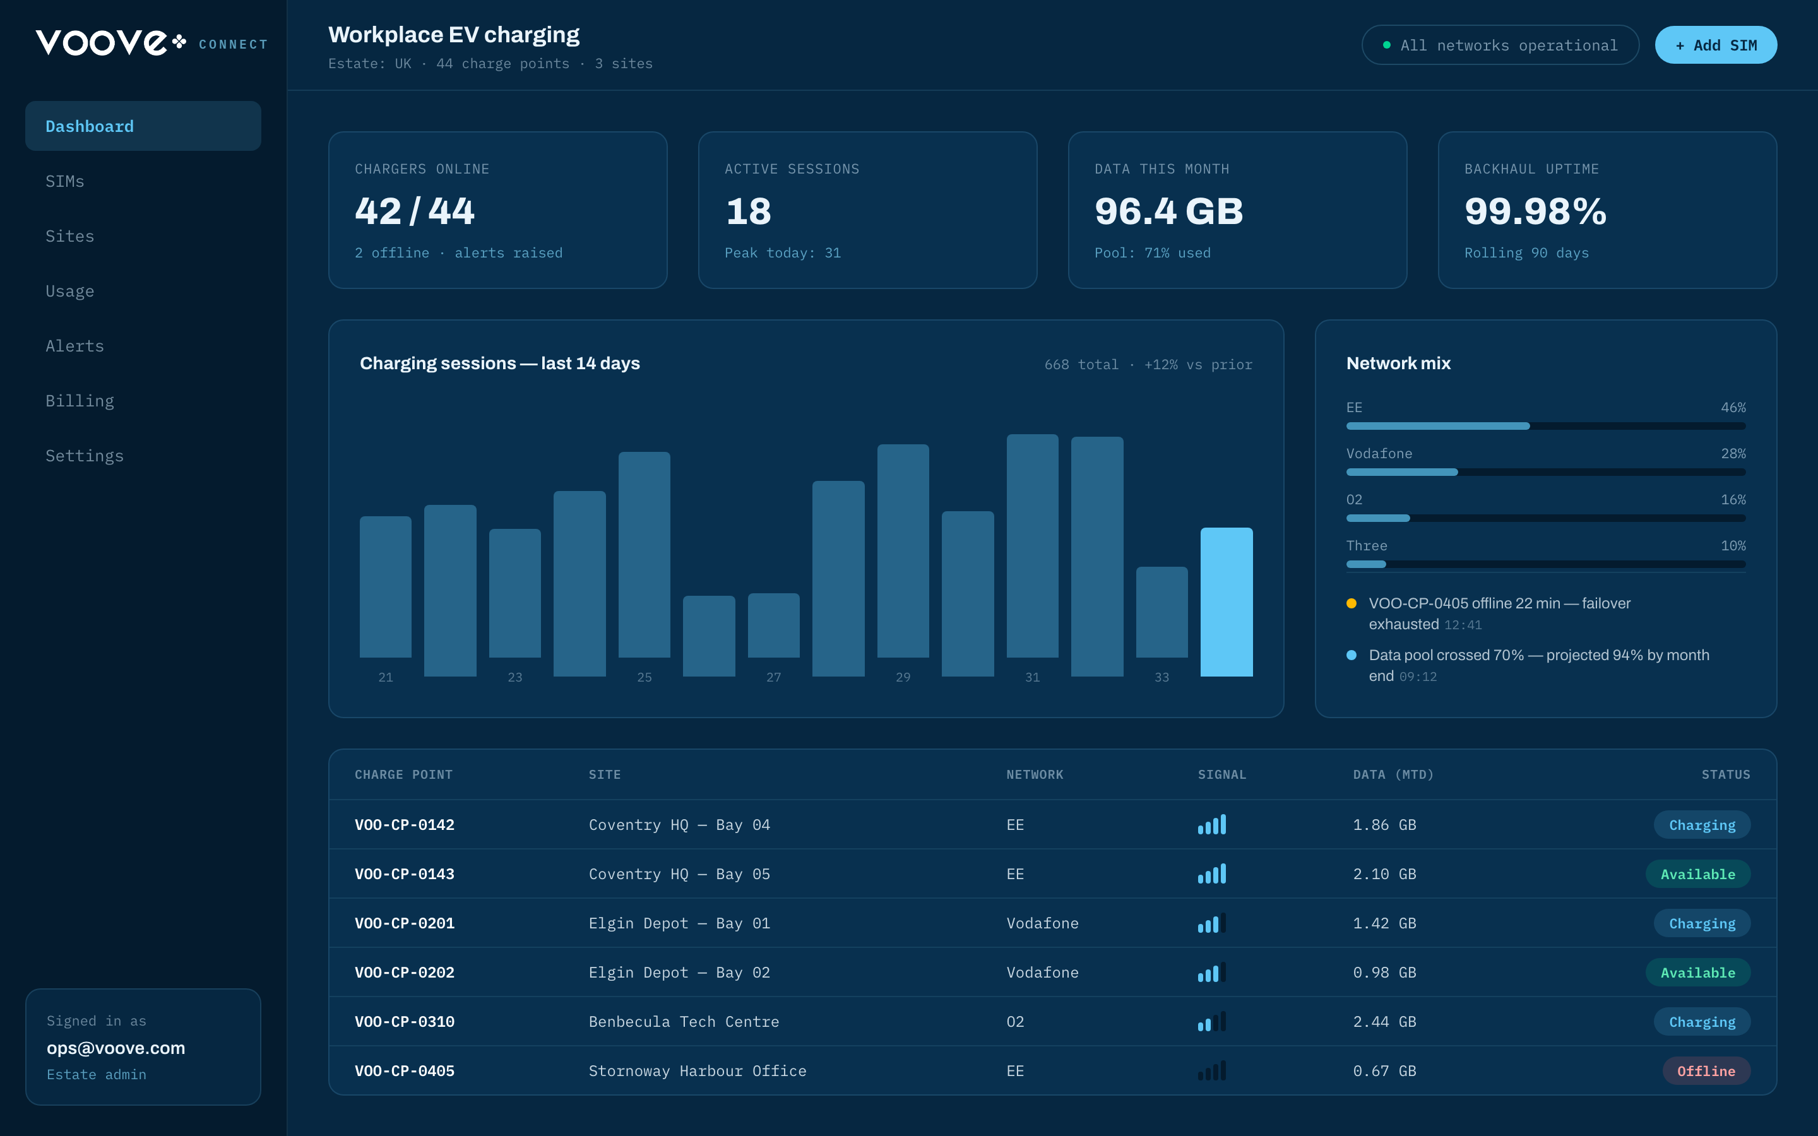This screenshot has height=1136, width=1818.
Task: Click the + Add SIM button
Action: (x=1716, y=45)
